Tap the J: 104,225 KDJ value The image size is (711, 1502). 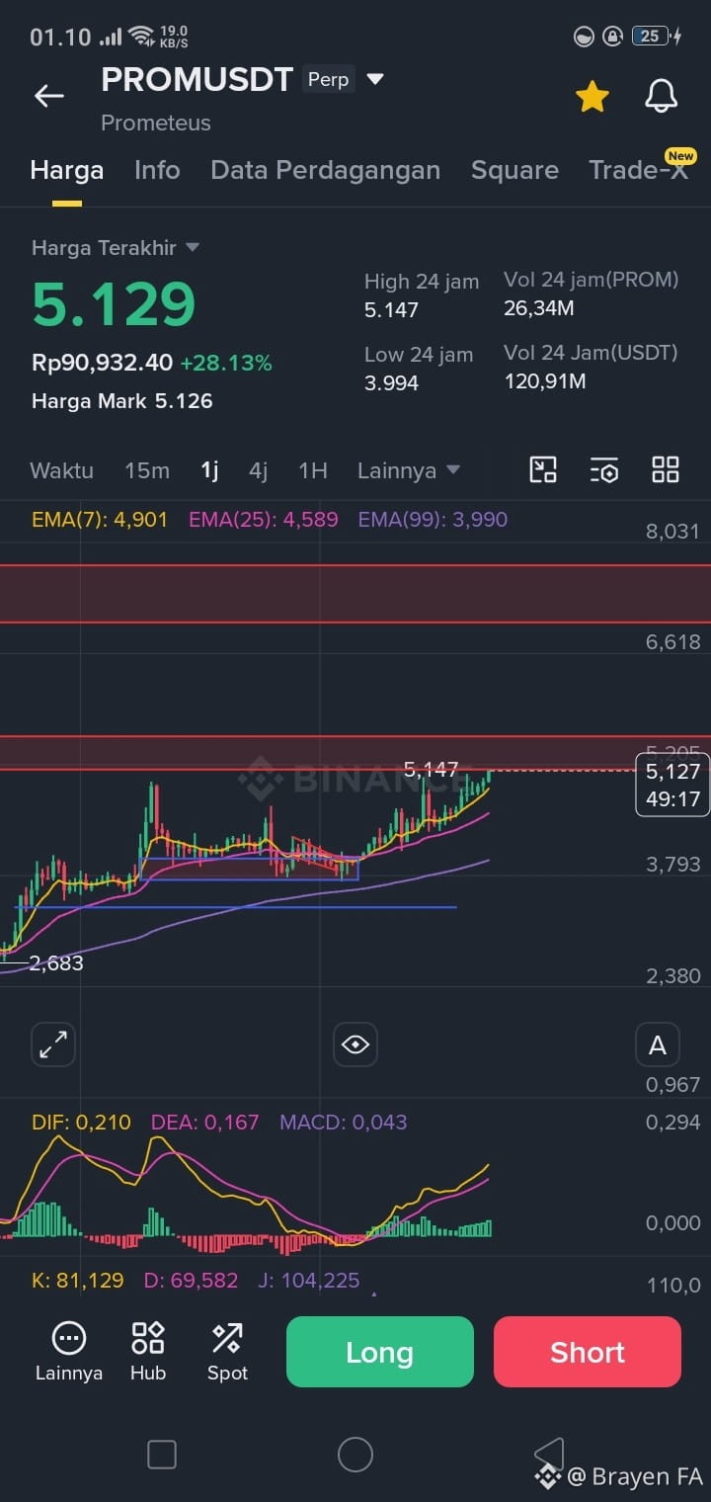point(308,1281)
